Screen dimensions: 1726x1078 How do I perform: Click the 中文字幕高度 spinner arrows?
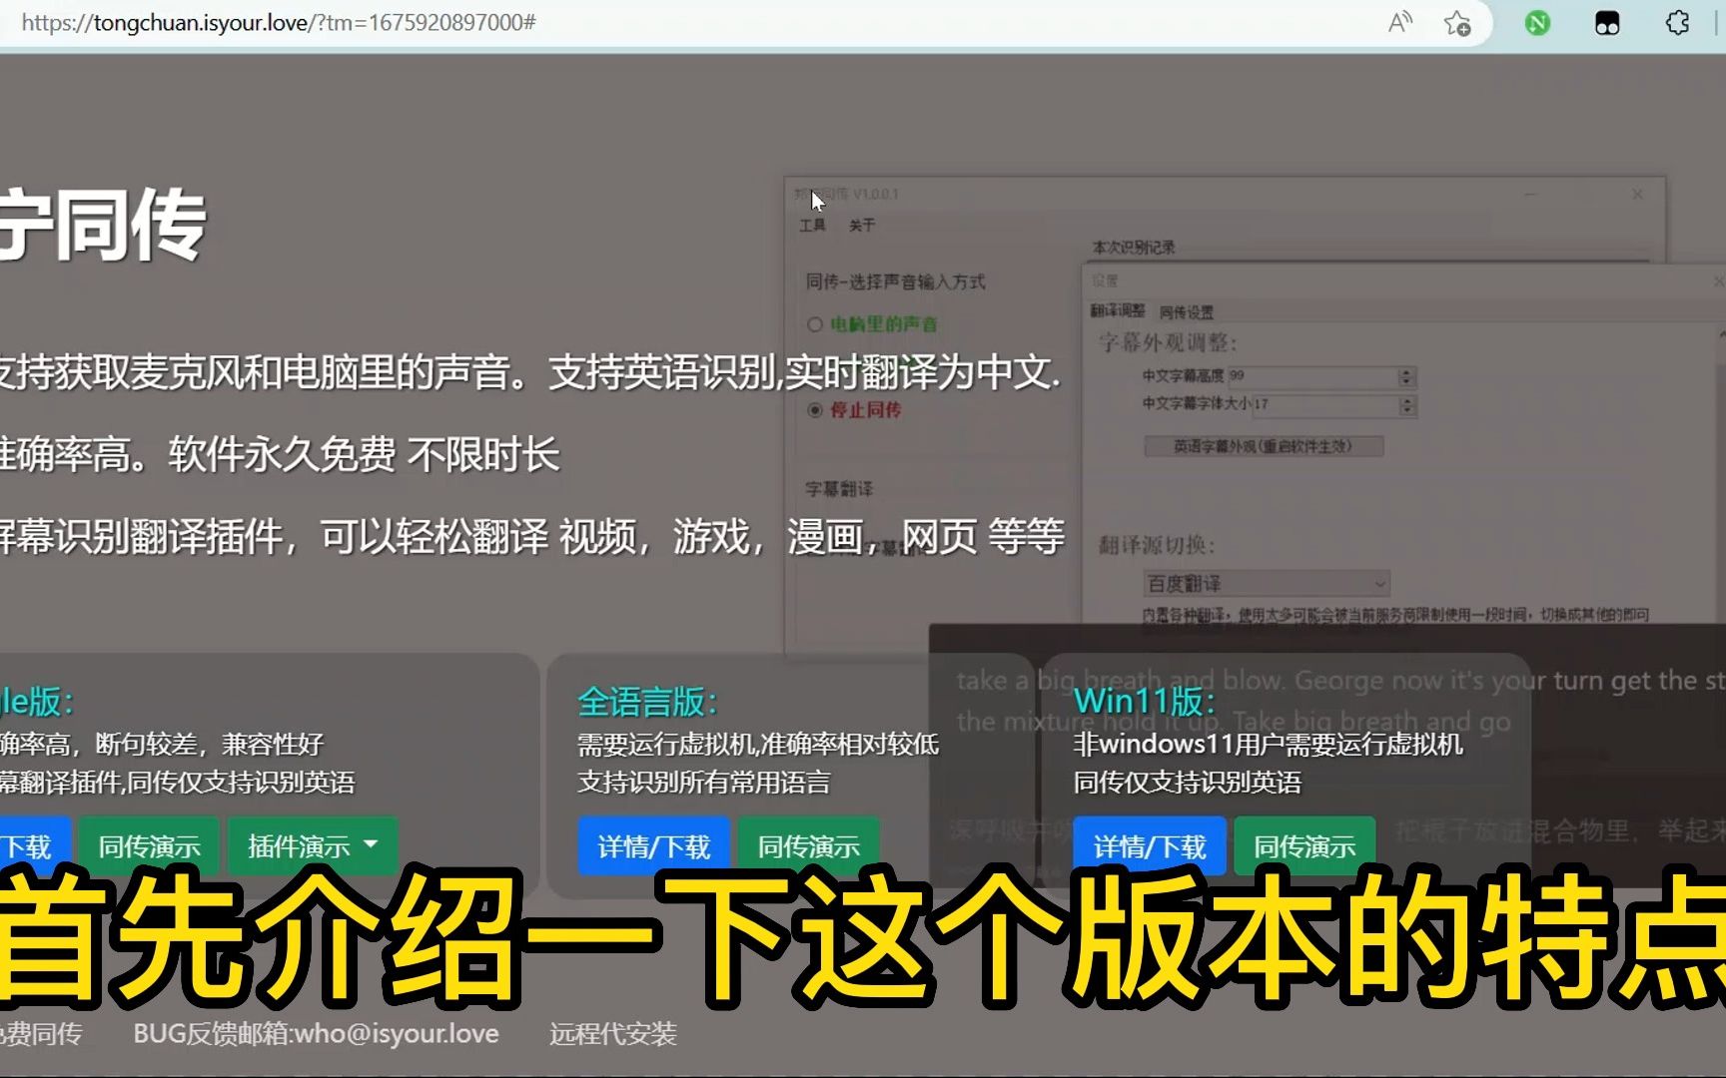1406,376
